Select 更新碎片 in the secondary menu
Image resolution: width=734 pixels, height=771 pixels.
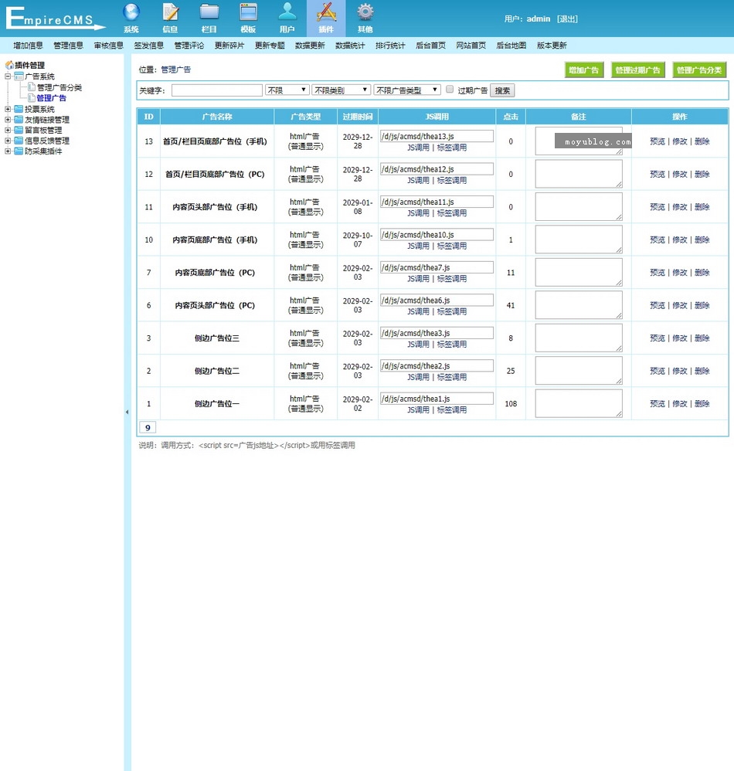(229, 46)
